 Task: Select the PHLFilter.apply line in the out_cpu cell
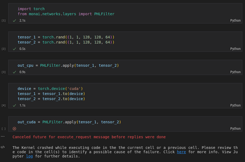tap(68, 65)
